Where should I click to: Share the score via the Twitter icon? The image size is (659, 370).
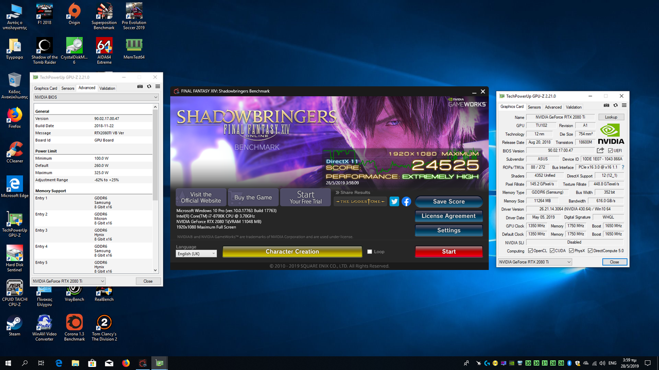(x=394, y=201)
